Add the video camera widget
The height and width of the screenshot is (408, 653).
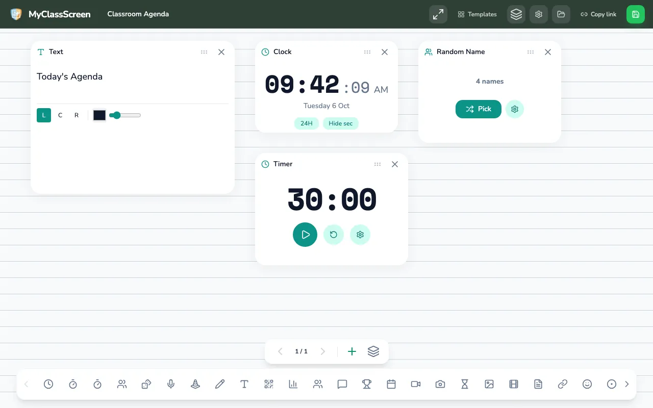click(x=416, y=384)
